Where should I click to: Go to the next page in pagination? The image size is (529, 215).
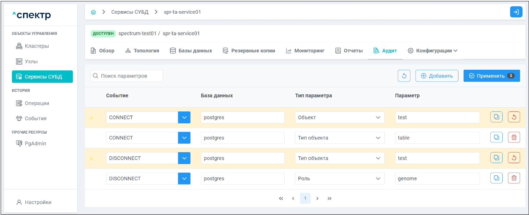point(317,198)
